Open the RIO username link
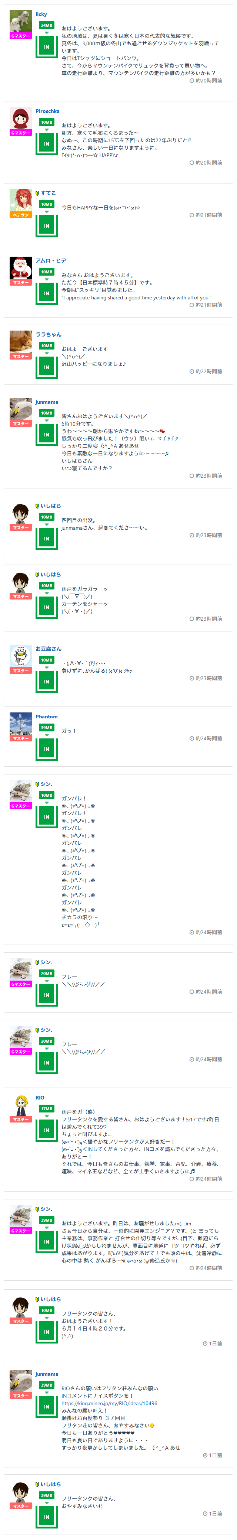The image size is (237, 1540). (40, 1098)
